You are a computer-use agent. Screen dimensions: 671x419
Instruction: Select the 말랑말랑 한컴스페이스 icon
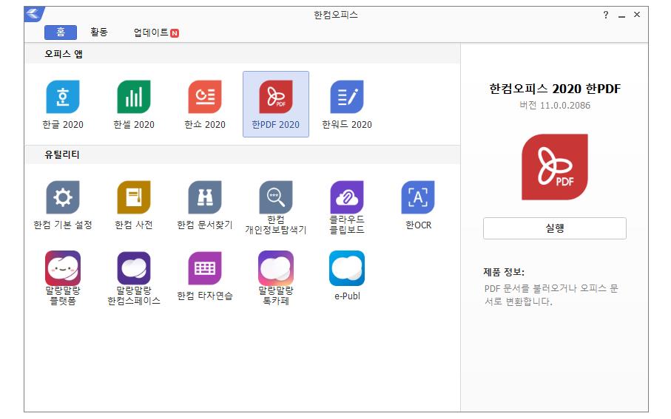[x=133, y=268]
